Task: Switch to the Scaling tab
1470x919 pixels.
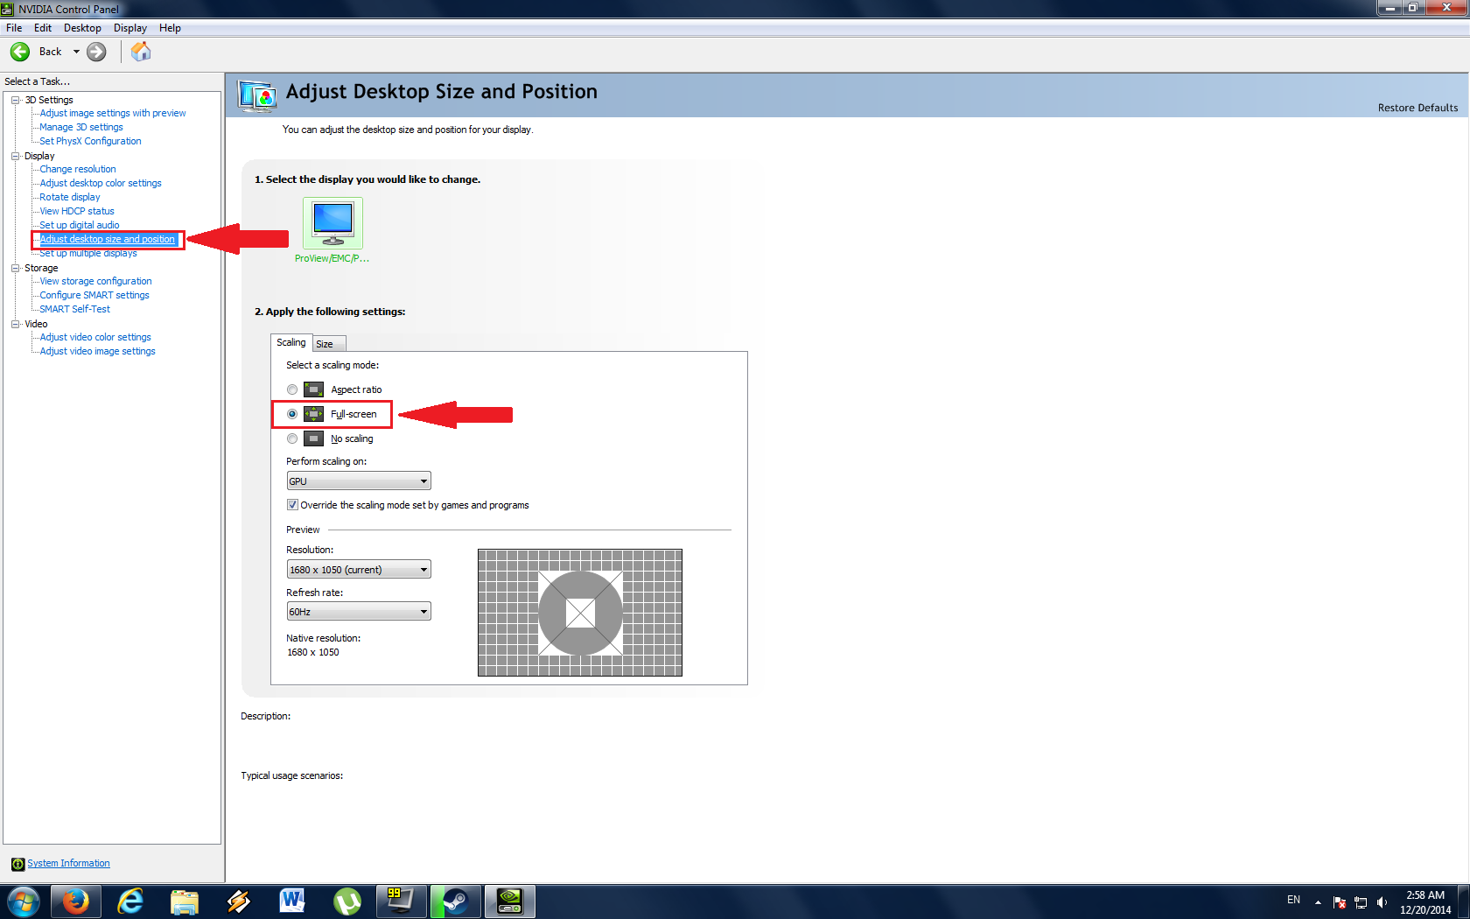Action: (291, 342)
